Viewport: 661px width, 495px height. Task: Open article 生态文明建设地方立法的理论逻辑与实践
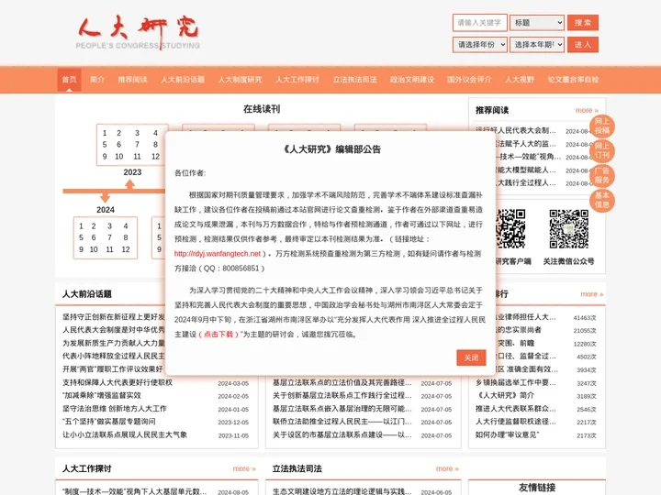pos(342,491)
